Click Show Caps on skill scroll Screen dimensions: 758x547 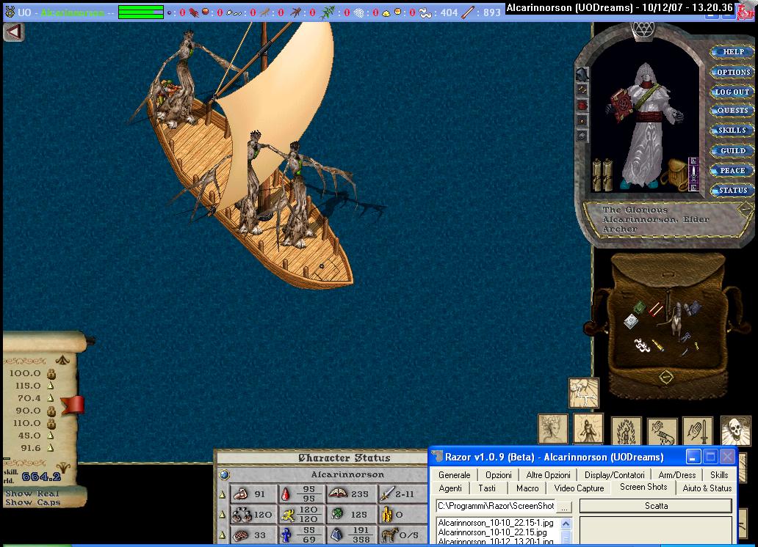coord(33,502)
